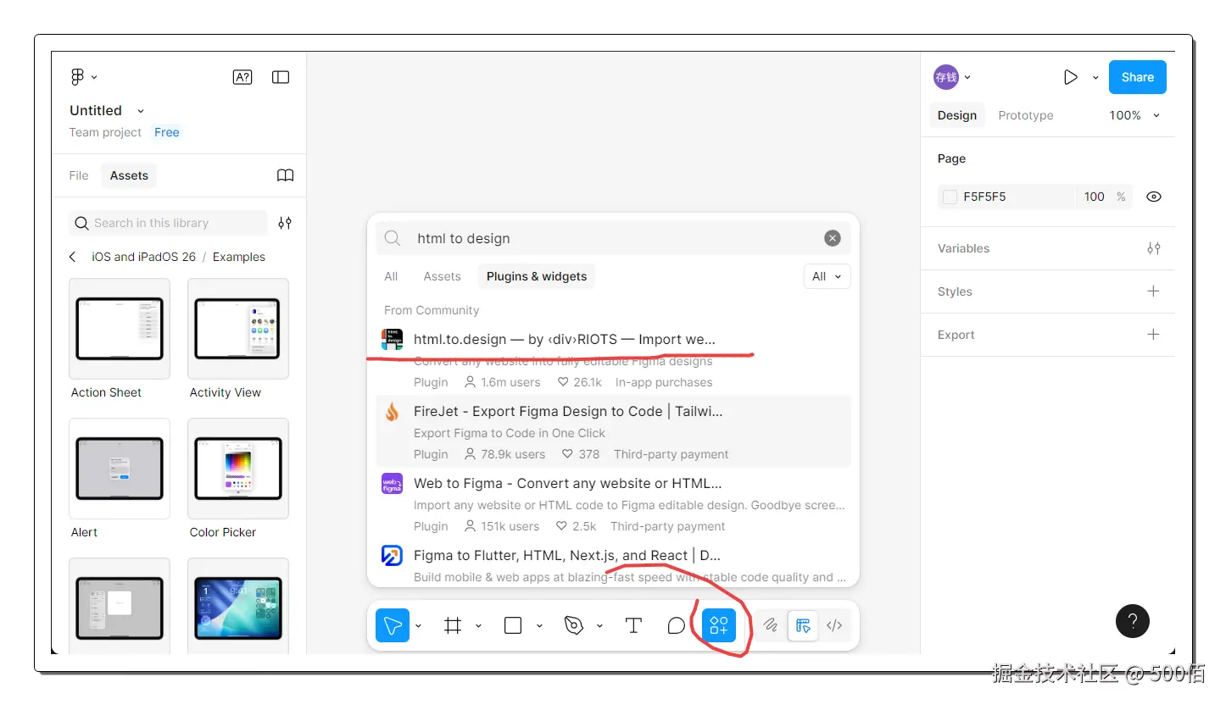Expand the avatar user chevron
Screen dimensions: 1226x705
pos(967,77)
